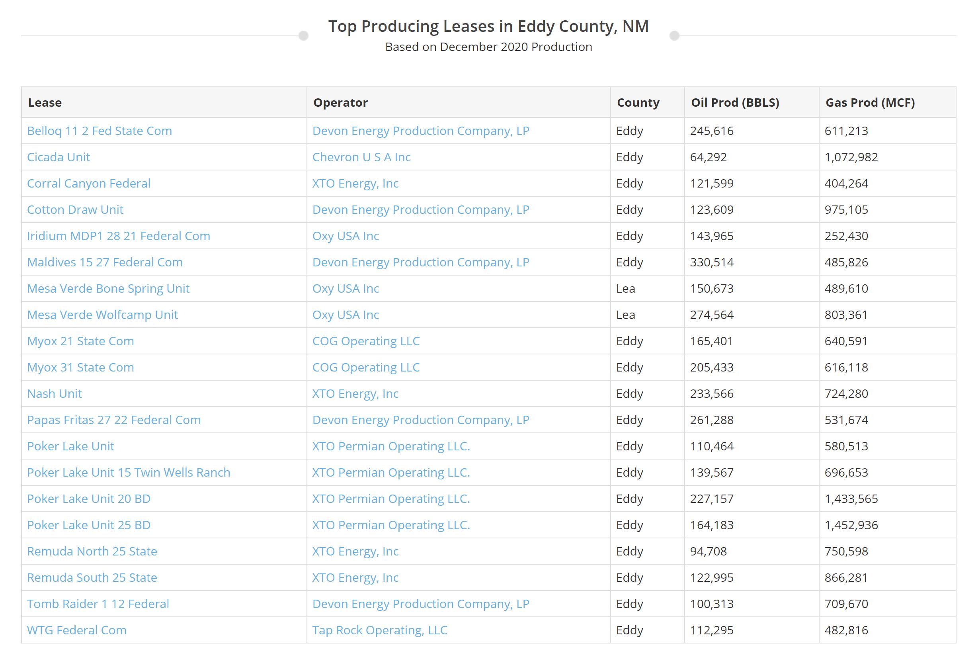Open Oxy USA Inc in Mesa Verde Wolfcamp row
Screen dimensions: 980x663
point(346,315)
